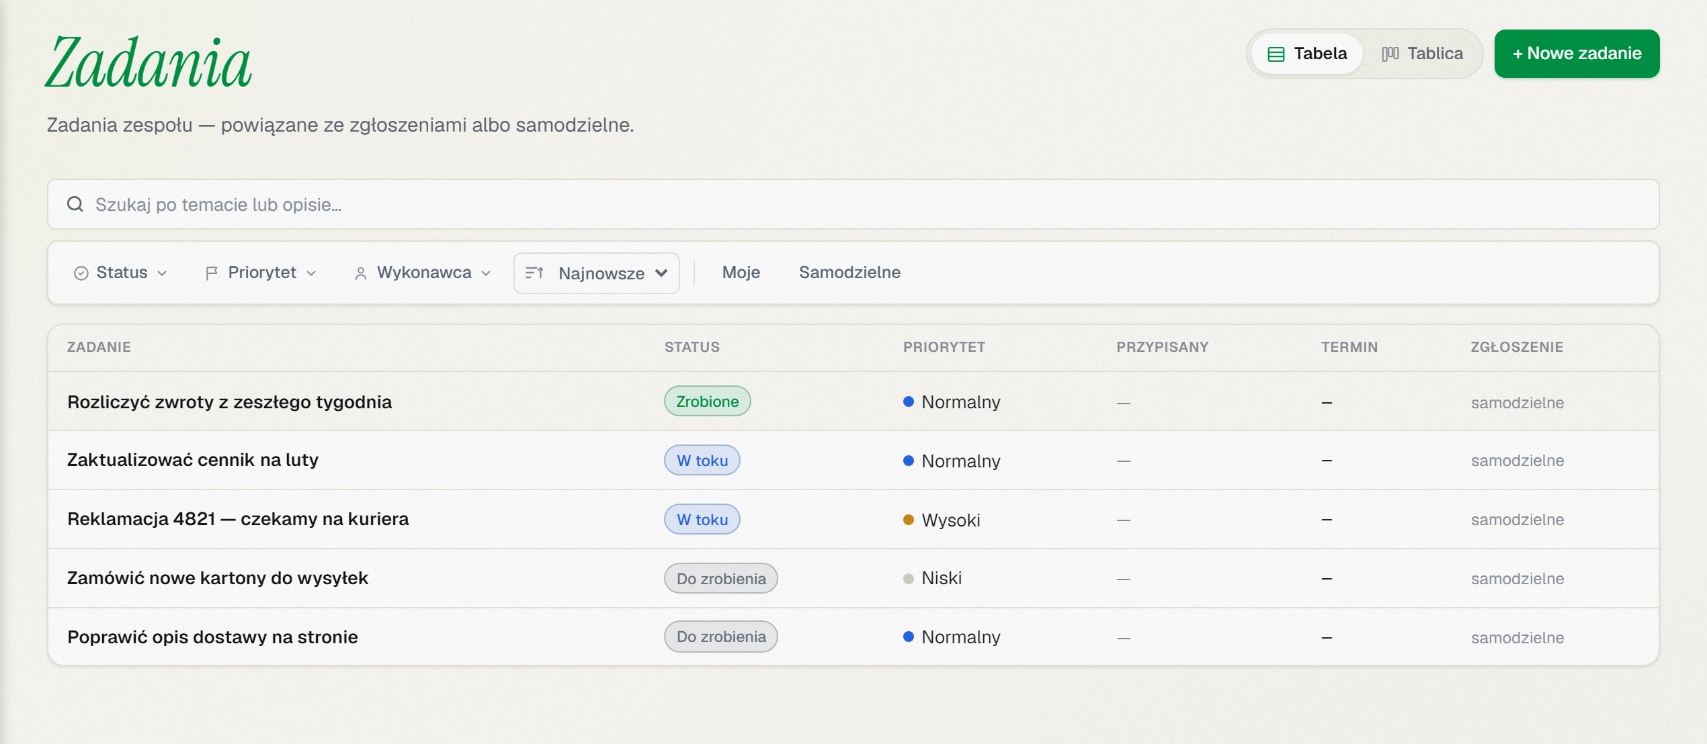Create a task with Nowe zadanie
This screenshot has height=744, width=1707.
[1577, 54]
